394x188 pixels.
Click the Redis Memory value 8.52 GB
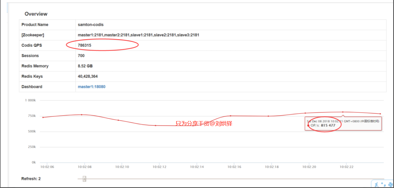(x=85, y=66)
